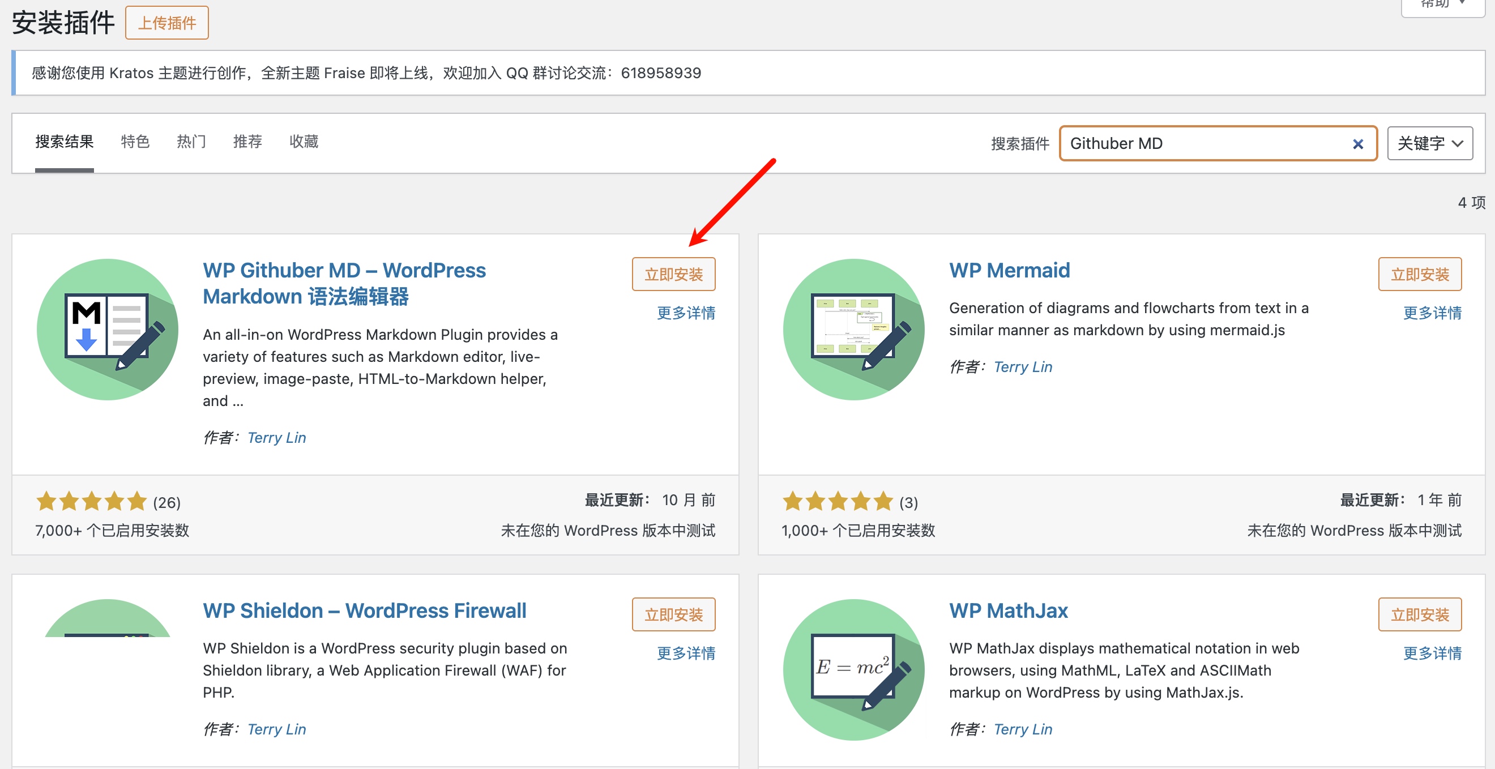Screen dimensions: 1495x769
Task: Open the 推荐 tab
Action: (x=248, y=142)
